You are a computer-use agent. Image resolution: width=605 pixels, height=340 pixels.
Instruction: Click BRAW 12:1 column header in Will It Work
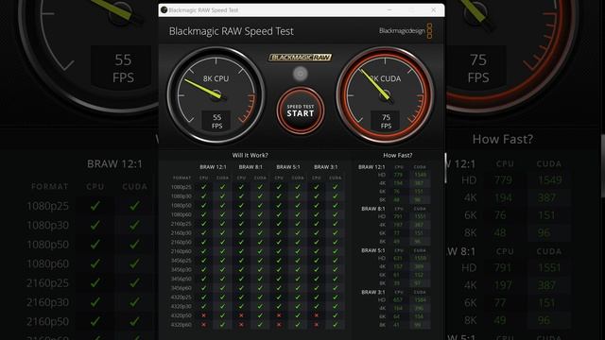click(213, 167)
